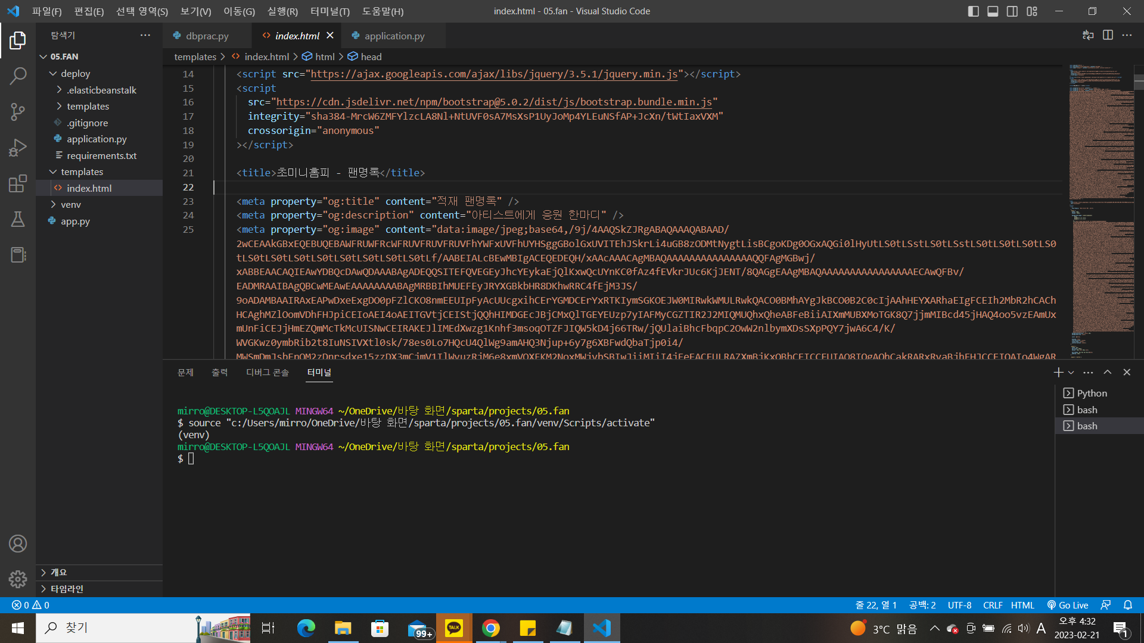
Task: Toggle the bottom Panel visibility
Action: (993, 11)
